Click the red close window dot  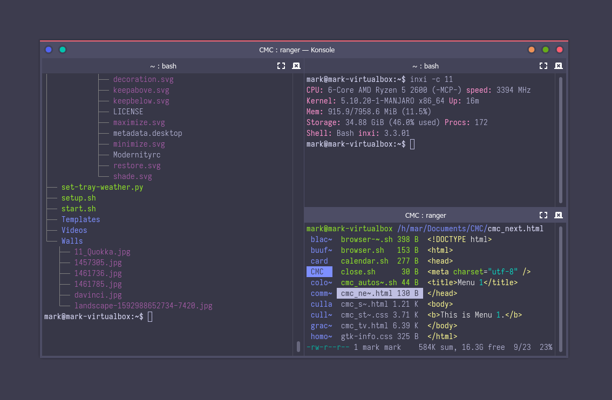pyautogui.click(x=560, y=50)
